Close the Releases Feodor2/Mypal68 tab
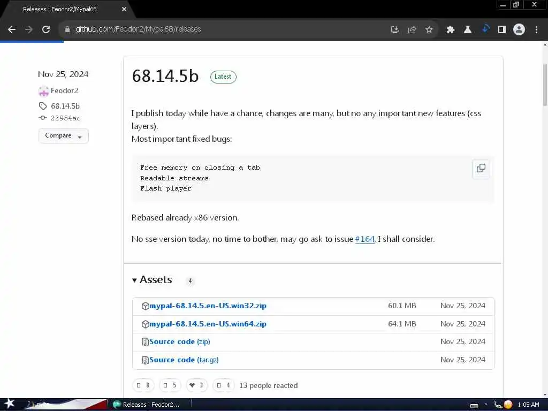Image resolution: width=548 pixels, height=411 pixels. (x=124, y=10)
